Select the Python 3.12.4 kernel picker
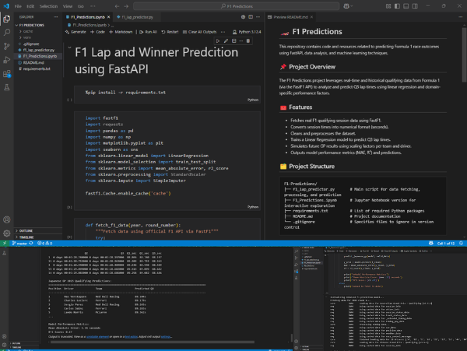 click(247, 32)
